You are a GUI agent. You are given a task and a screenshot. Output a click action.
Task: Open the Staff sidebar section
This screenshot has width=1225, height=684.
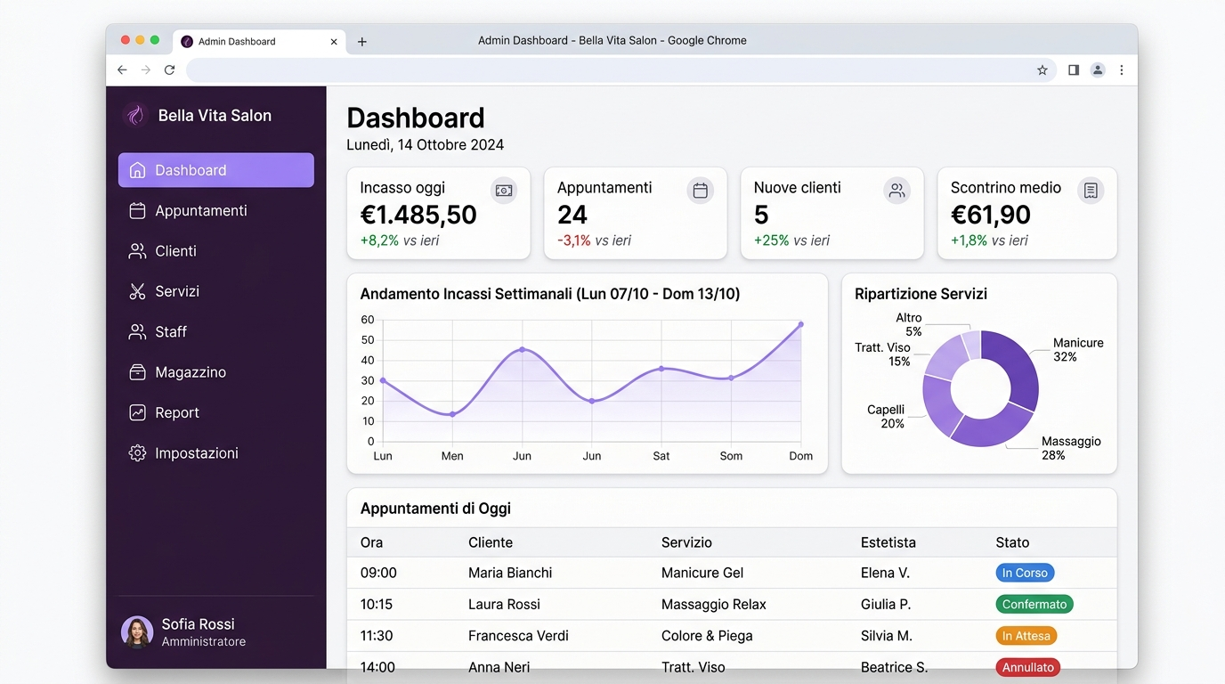coord(216,332)
